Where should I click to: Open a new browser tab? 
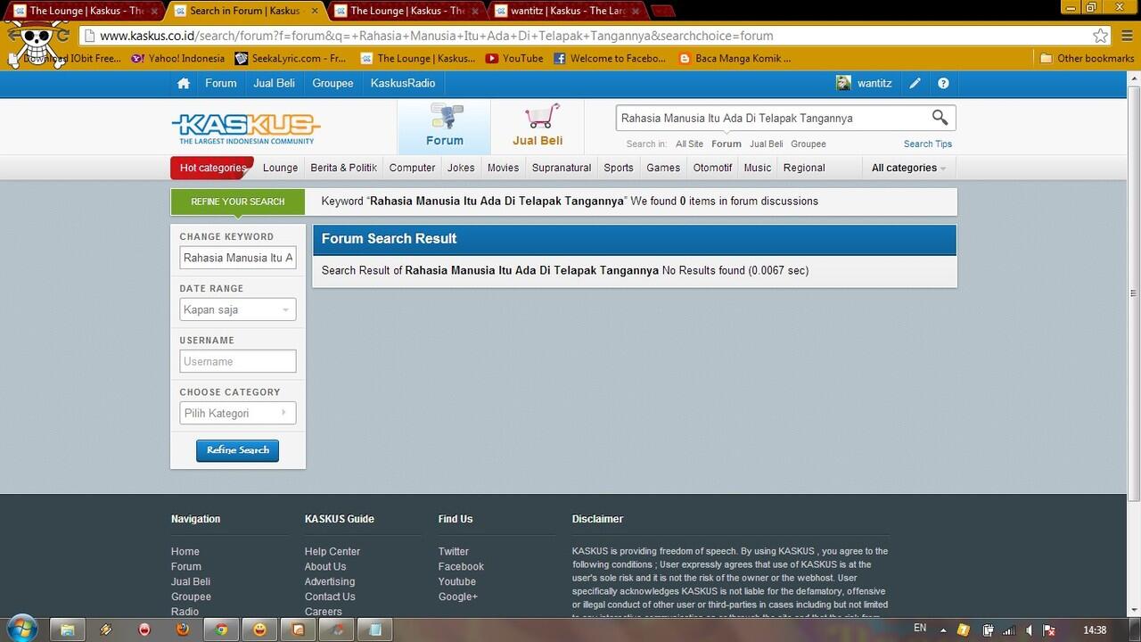pyautogui.click(x=663, y=11)
